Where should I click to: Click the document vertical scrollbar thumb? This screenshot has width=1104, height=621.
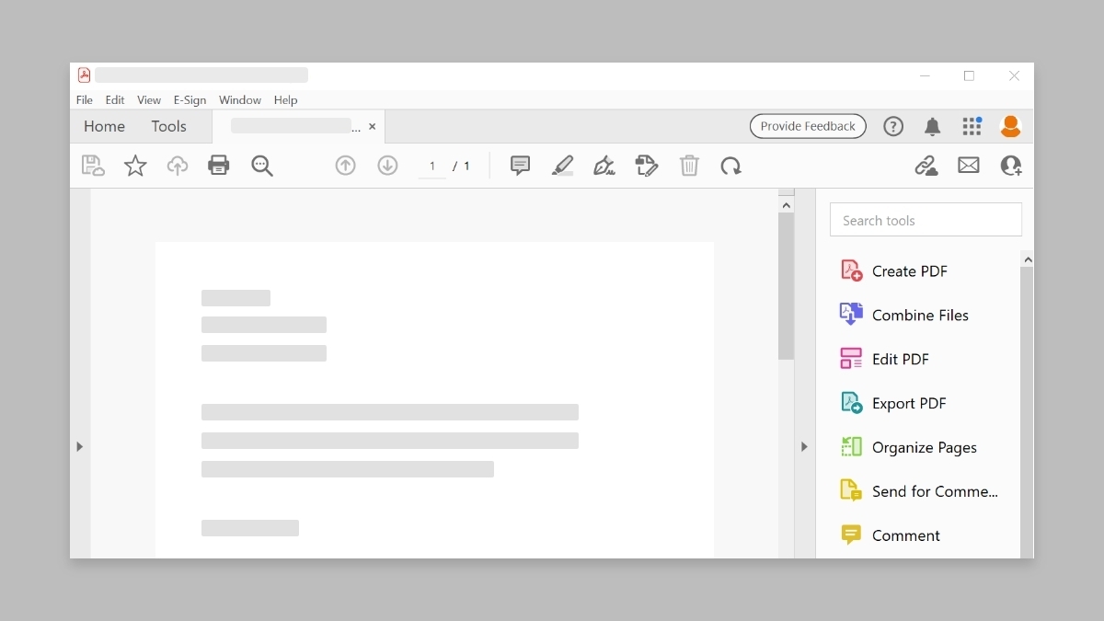tap(786, 286)
